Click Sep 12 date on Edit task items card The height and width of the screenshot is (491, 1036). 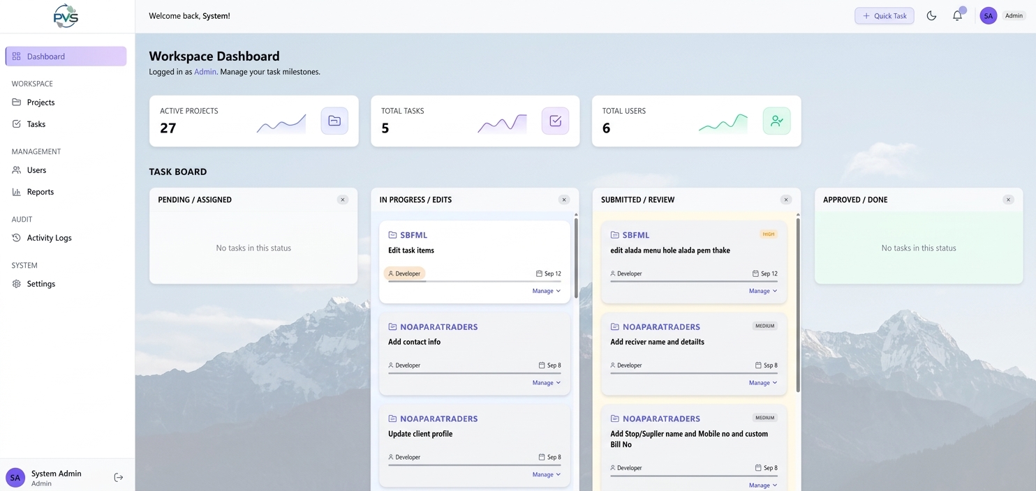[x=549, y=273]
